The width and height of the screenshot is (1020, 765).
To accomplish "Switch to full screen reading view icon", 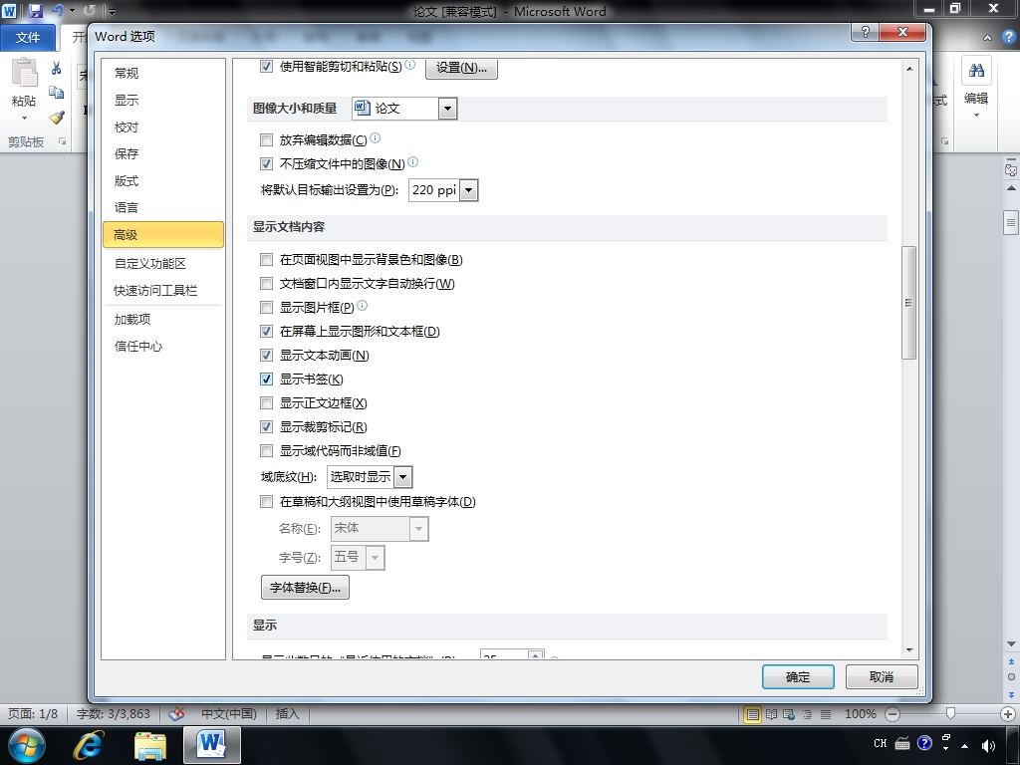I will pyautogui.click(x=771, y=714).
